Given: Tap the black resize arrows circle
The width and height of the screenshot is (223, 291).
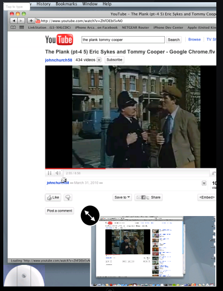Looking at the screenshot, I should tap(90, 215).
